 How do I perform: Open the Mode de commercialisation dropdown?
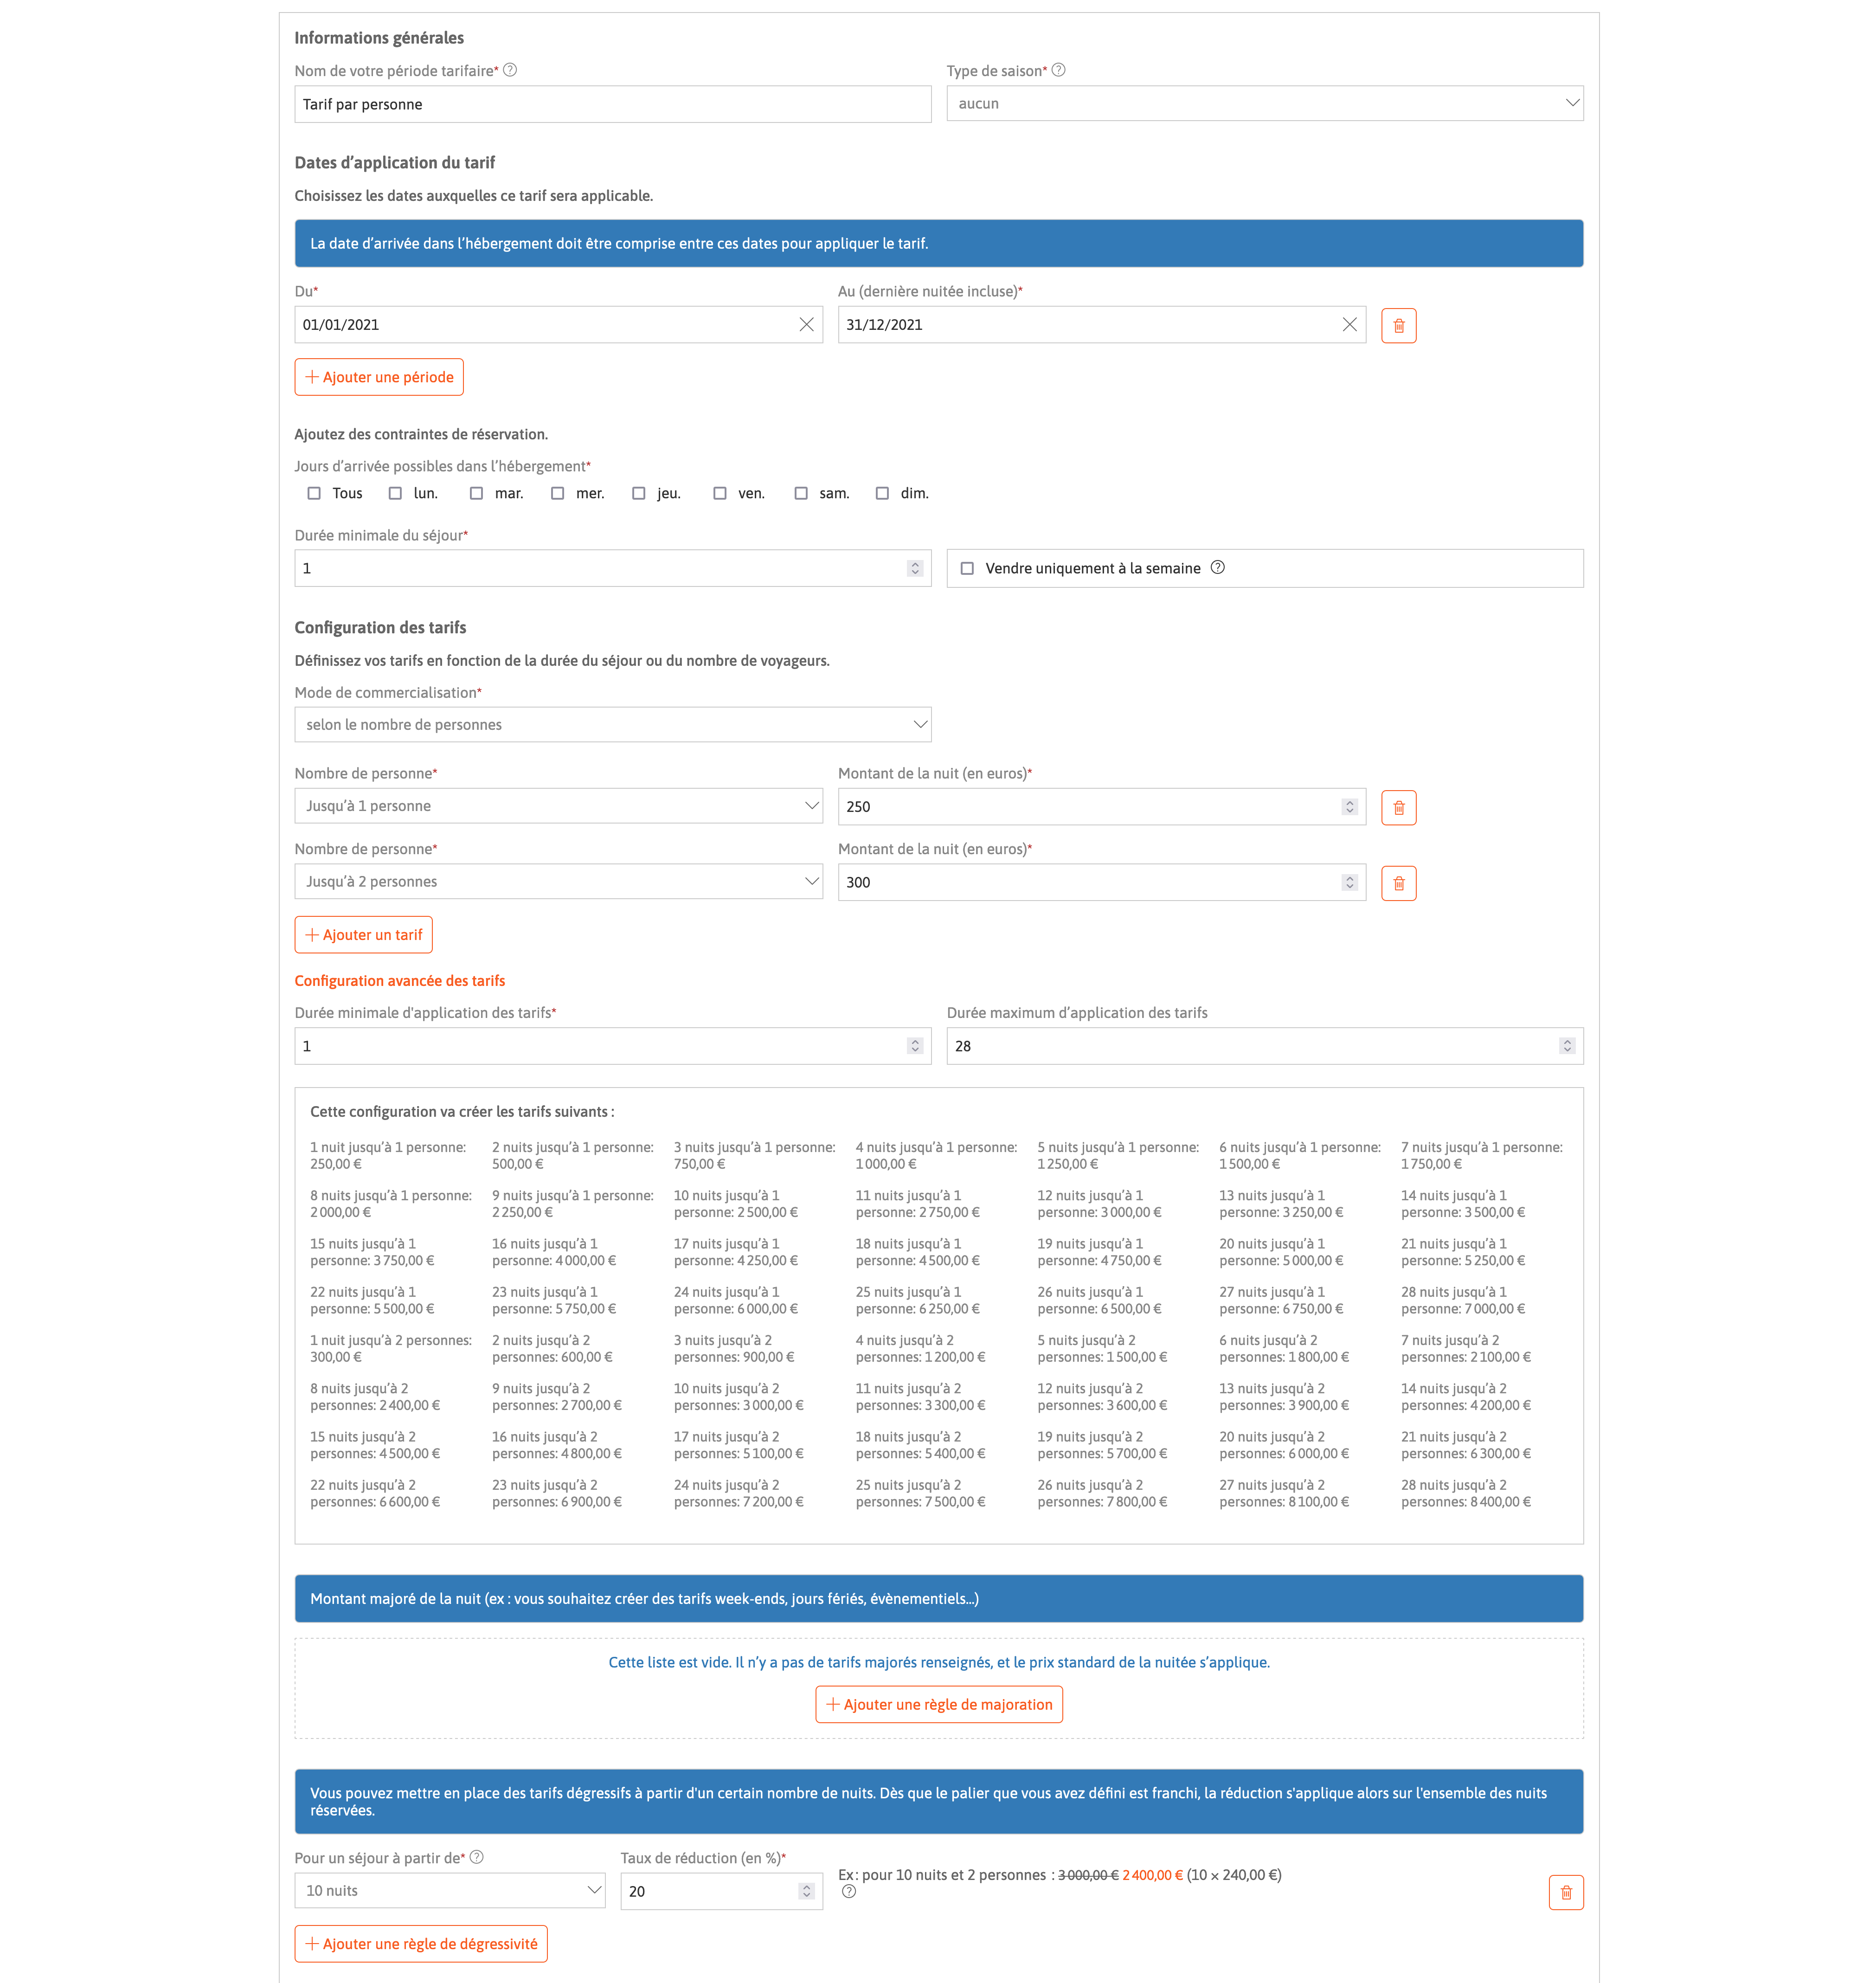[613, 725]
